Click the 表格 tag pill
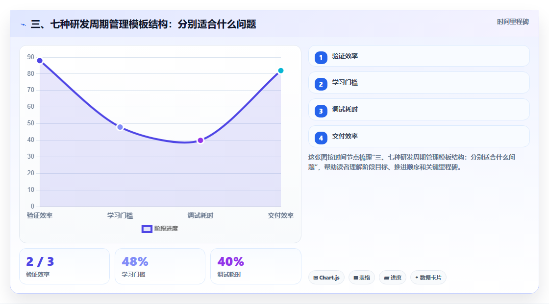The height and width of the screenshot is (304, 549). point(362,278)
